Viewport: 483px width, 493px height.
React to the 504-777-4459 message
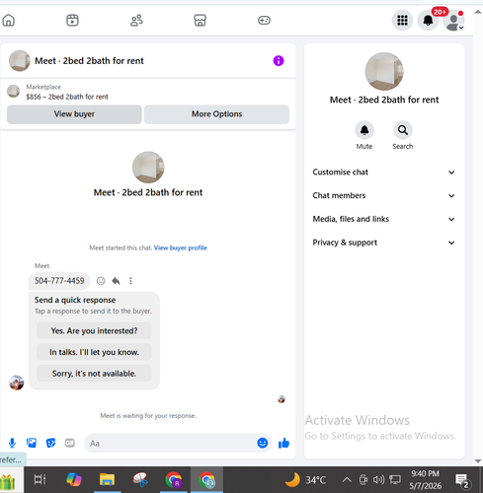(101, 281)
